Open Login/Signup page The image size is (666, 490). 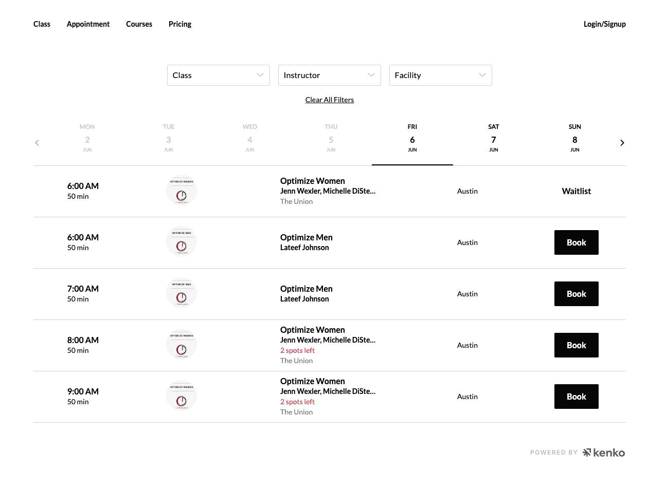tap(605, 24)
